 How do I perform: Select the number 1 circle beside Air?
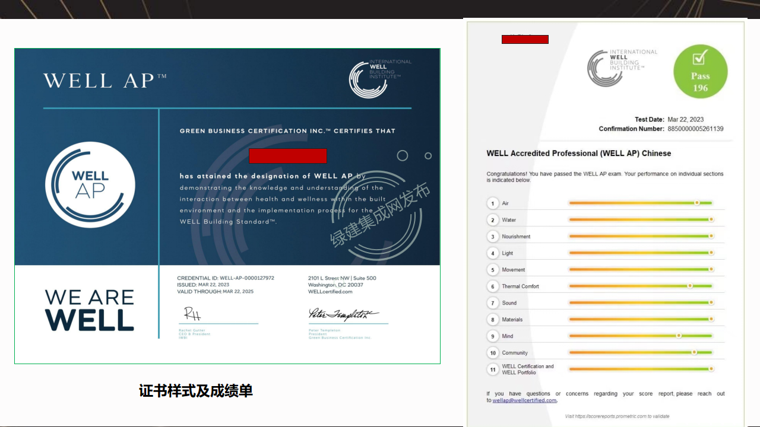point(492,203)
